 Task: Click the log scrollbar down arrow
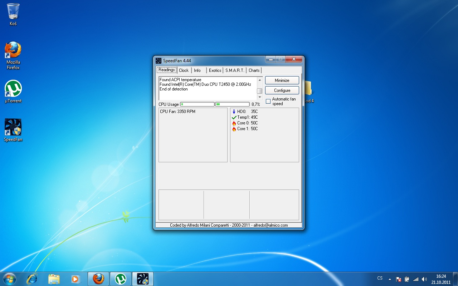(260, 97)
